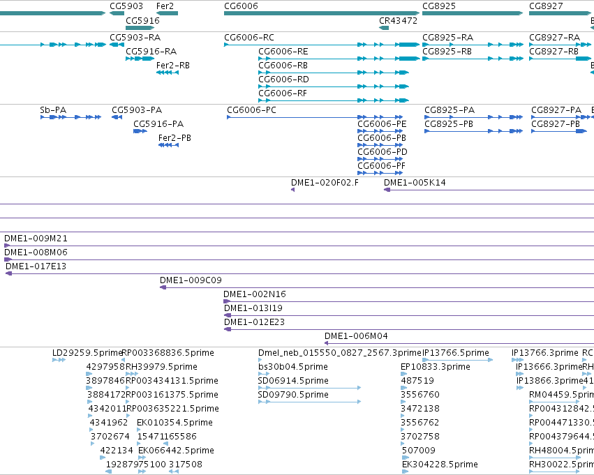Click the CG6006-PE protein label

click(x=382, y=124)
